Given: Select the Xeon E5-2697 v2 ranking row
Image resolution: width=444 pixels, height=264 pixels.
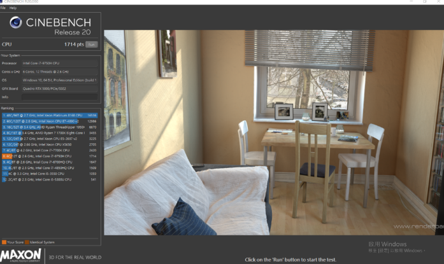Looking at the screenshot, I should point(50,138).
